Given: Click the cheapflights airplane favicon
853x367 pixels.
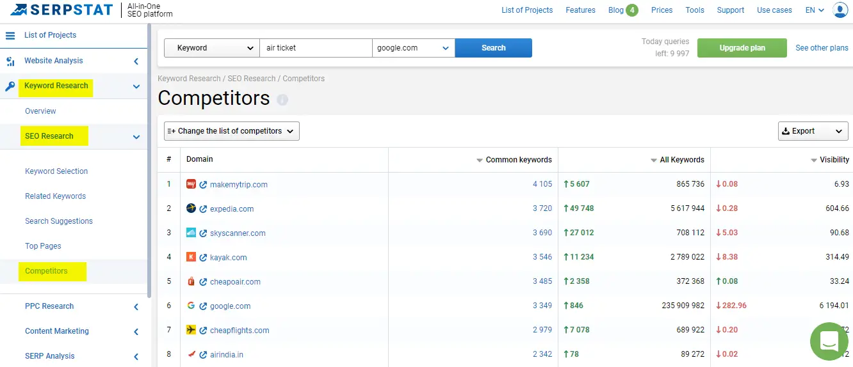Looking at the screenshot, I should [x=191, y=330].
